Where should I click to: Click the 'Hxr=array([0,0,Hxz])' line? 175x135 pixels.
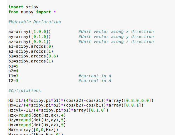[x=33, y=130]
